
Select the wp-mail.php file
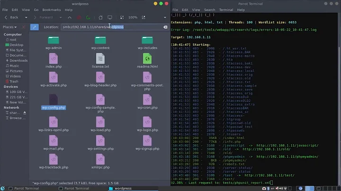pos(54,143)
